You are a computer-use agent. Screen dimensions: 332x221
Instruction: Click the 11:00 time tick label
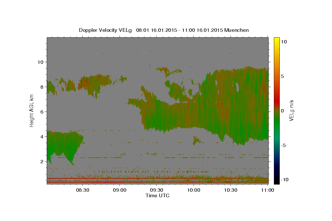[x=268, y=190]
